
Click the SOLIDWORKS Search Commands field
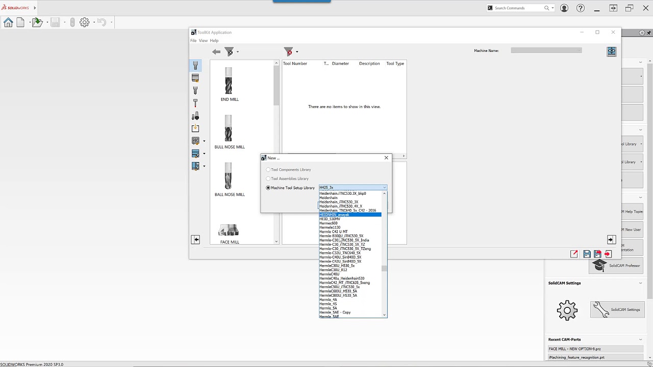[x=518, y=8]
